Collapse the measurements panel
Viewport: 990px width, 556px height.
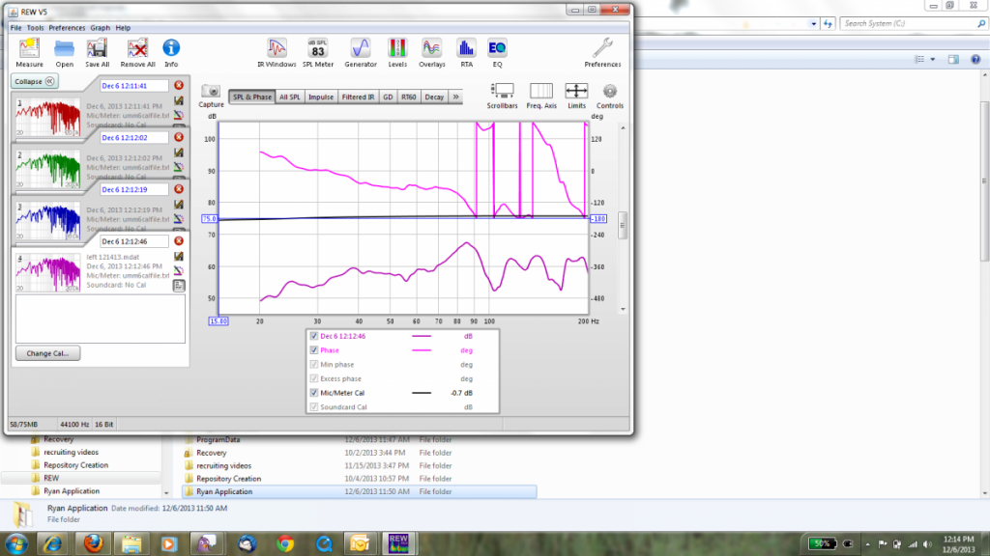[x=35, y=81]
